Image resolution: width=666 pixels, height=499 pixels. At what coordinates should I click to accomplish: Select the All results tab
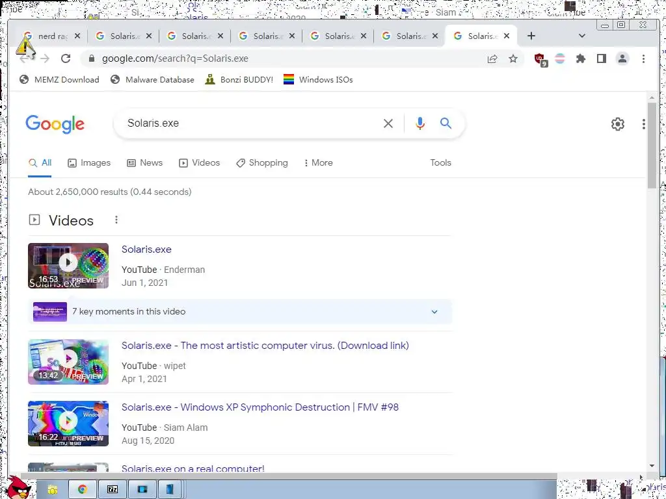point(40,162)
